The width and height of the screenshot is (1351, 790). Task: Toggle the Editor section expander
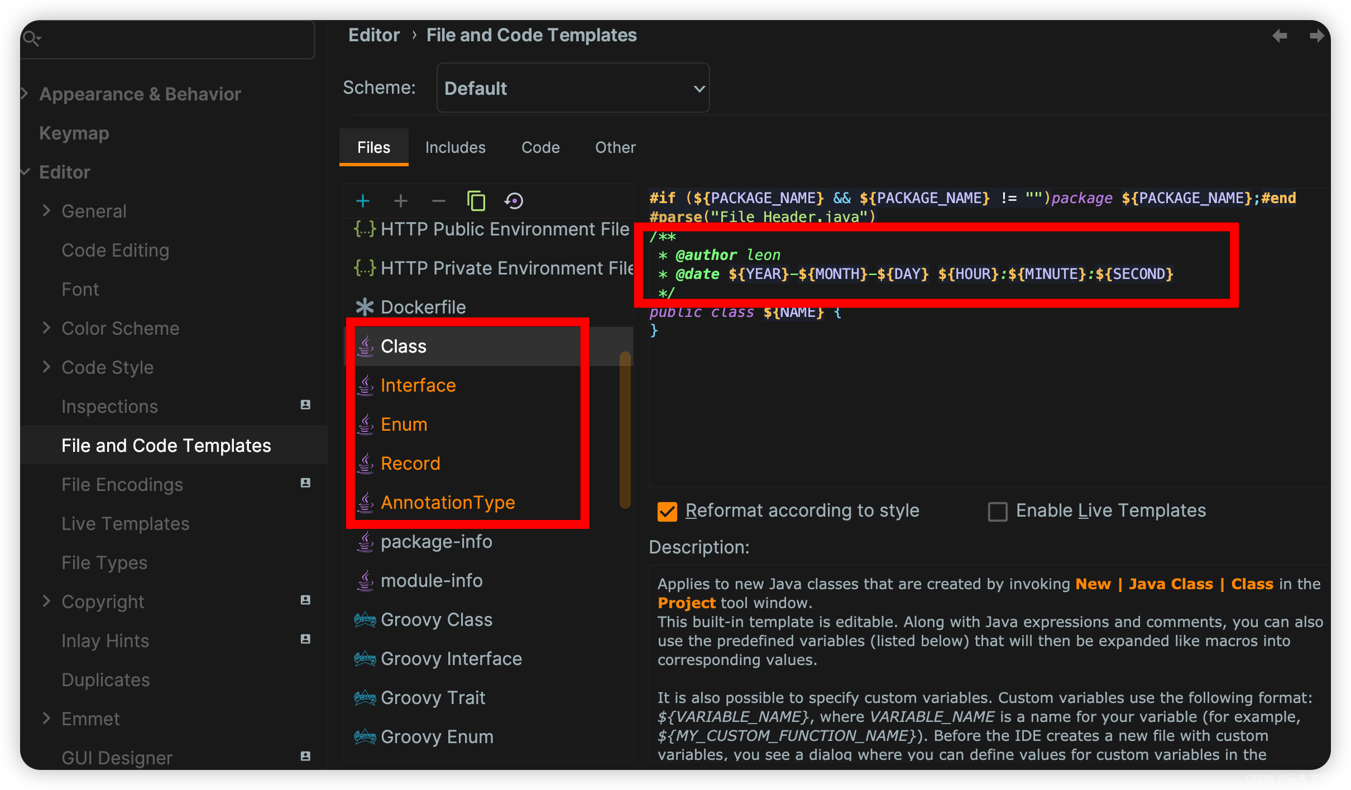click(25, 171)
